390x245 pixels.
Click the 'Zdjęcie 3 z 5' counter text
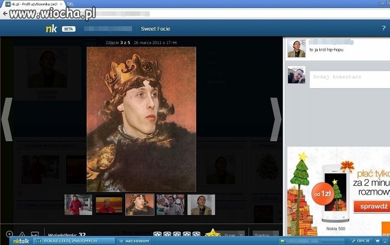click(x=118, y=43)
